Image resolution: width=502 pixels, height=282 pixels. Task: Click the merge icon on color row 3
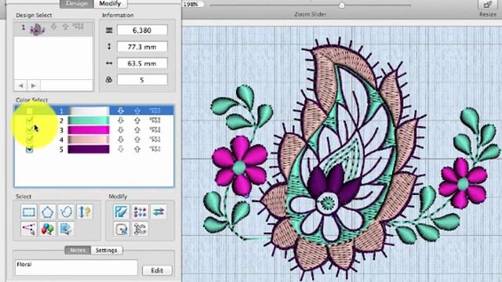point(155,130)
